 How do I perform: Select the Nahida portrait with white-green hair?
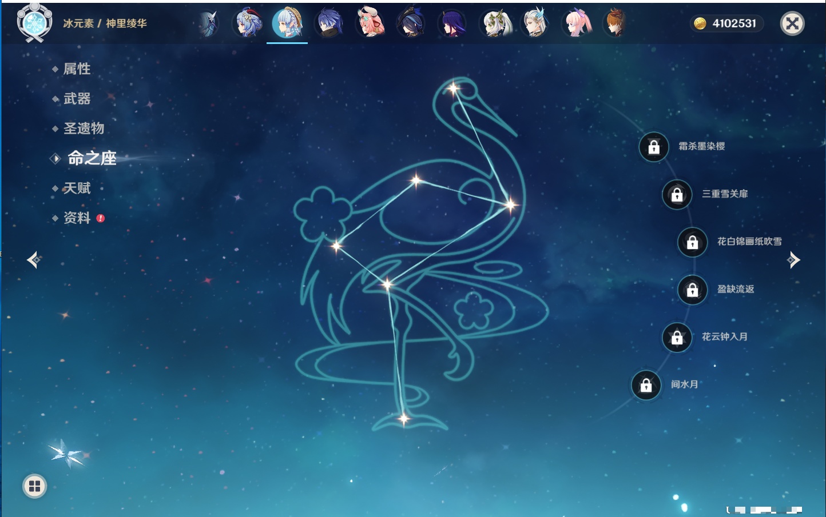point(494,23)
